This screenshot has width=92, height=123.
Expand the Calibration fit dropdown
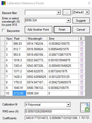(68, 105)
